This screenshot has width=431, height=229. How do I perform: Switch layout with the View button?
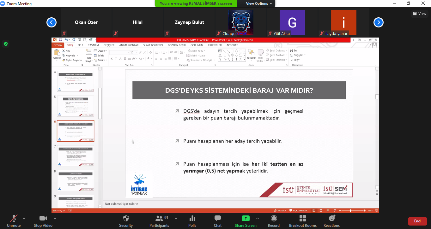click(419, 14)
